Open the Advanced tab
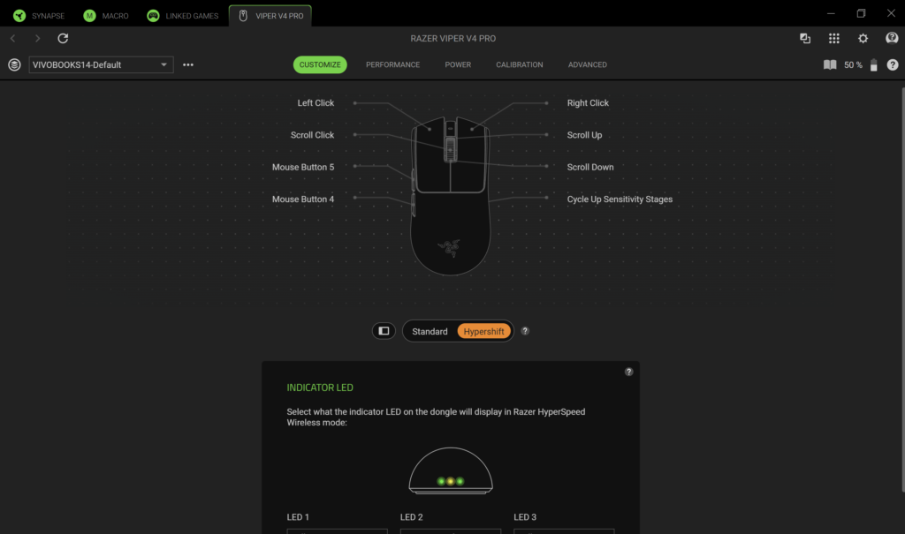This screenshot has height=534, width=905. pos(587,64)
